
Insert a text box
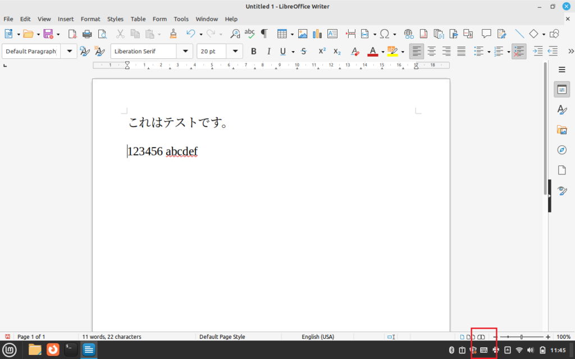pos(332,34)
